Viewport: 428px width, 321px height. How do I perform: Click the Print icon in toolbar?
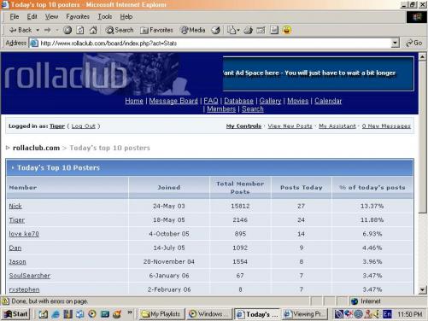coord(248,30)
